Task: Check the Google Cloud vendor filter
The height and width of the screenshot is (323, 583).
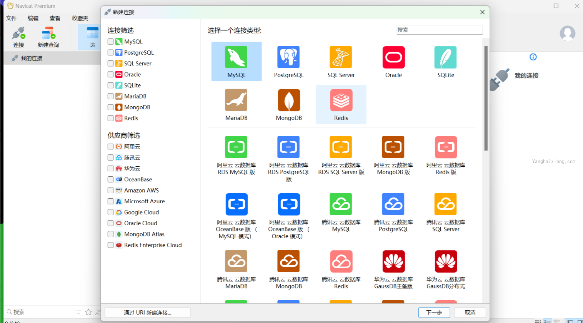Action: [x=111, y=212]
